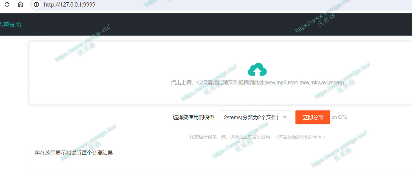Click the 中文音乐建议使用2stems hint portion
The height and width of the screenshot is (194, 412).
click(299, 137)
